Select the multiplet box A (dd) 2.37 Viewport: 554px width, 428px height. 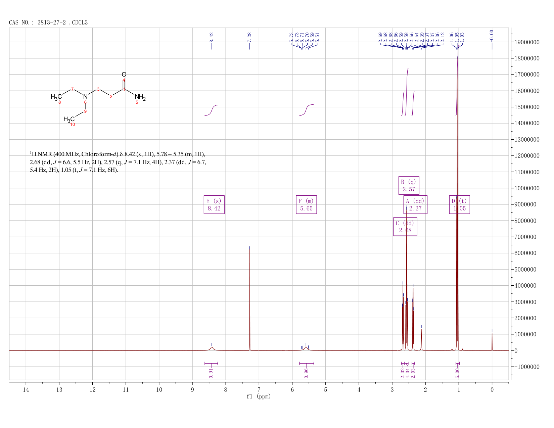[415, 204]
